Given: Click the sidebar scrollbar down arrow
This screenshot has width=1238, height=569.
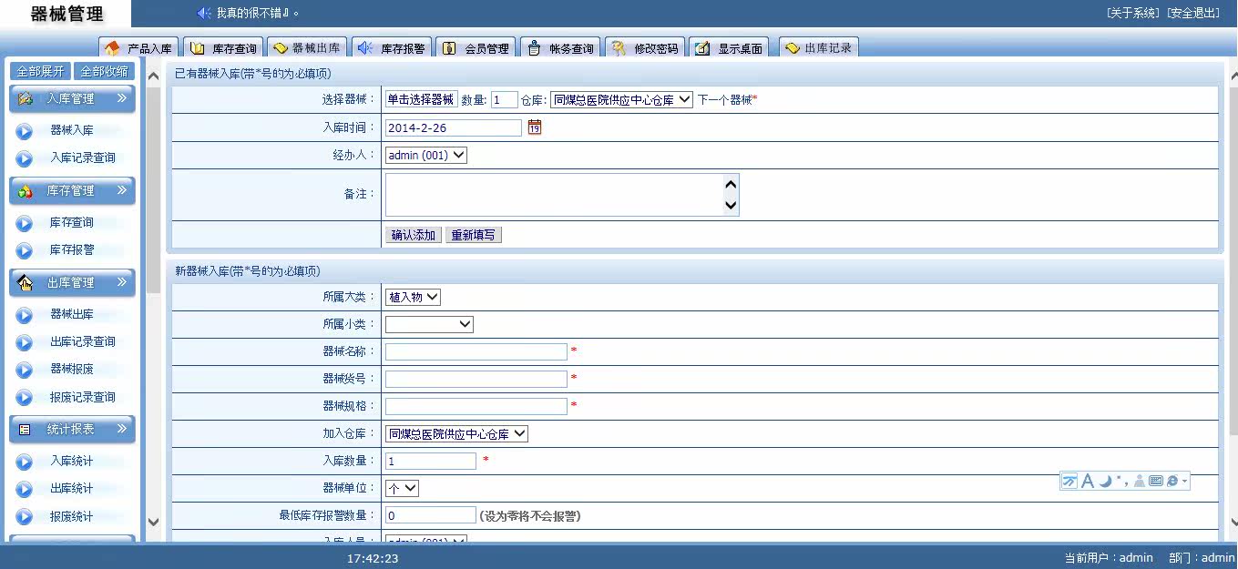Looking at the screenshot, I should click(x=153, y=523).
